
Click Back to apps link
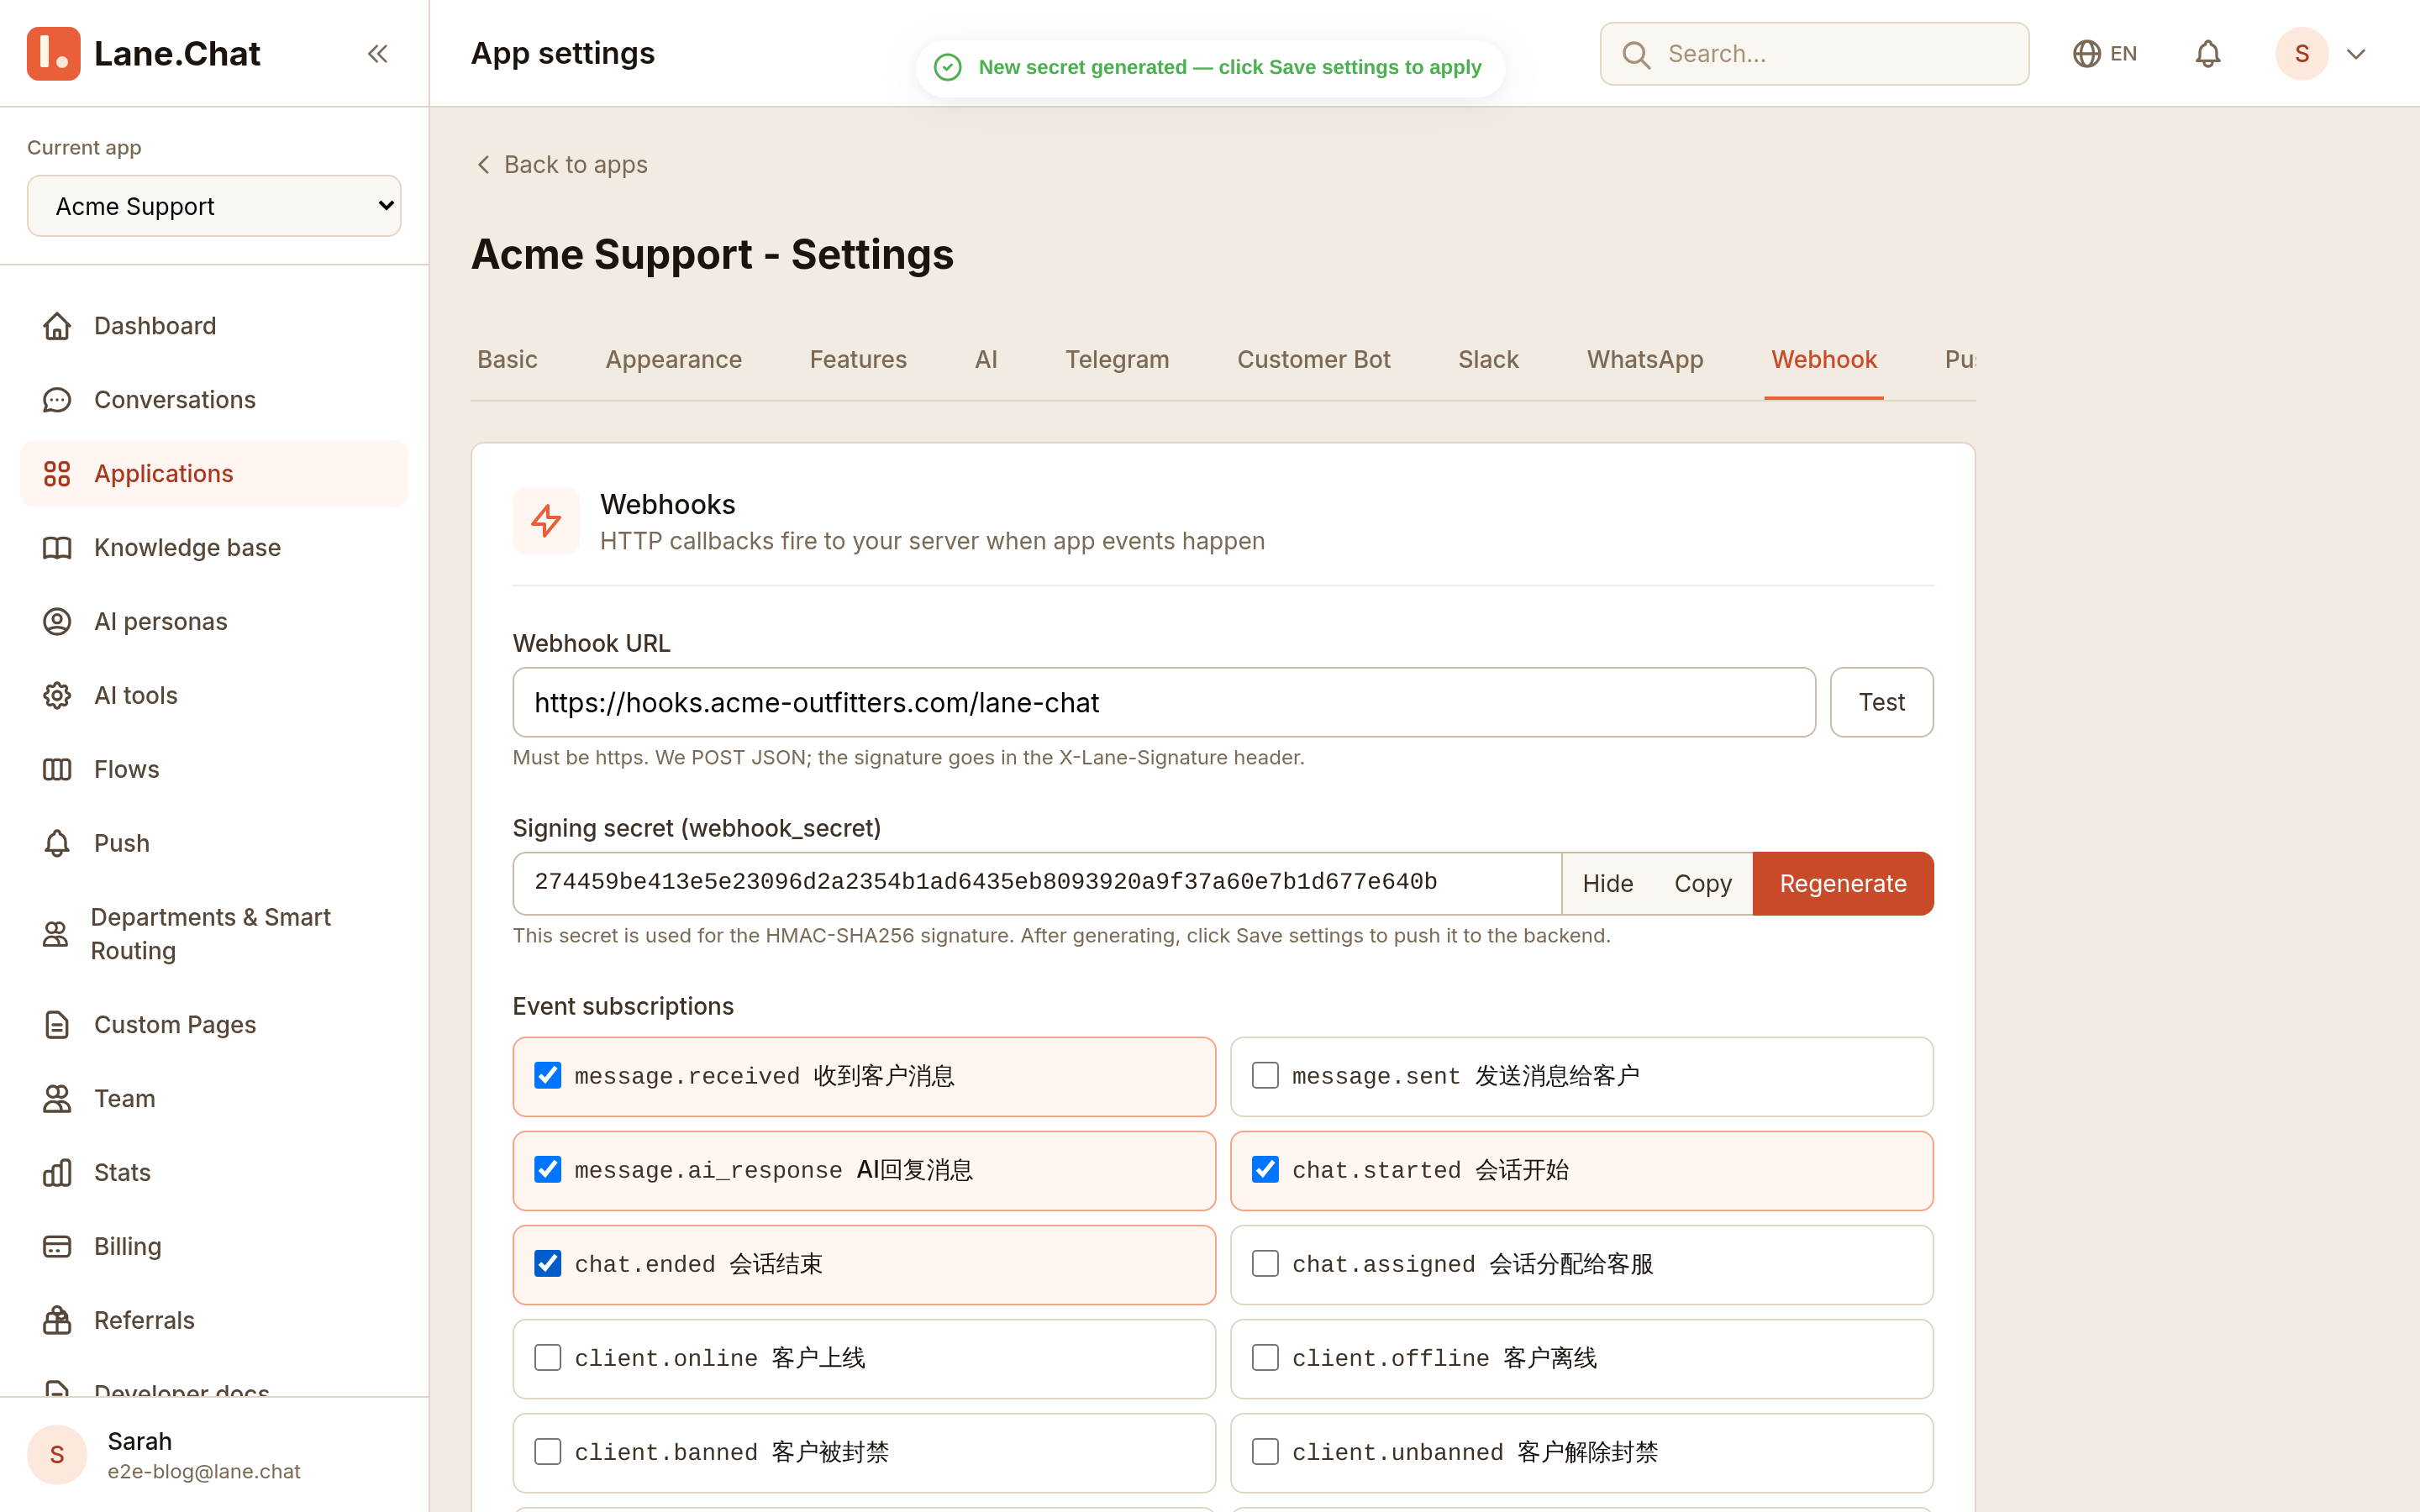[561, 165]
